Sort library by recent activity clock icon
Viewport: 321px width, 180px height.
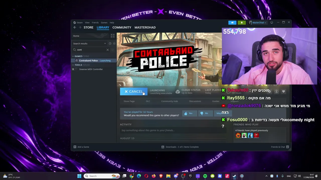point(110,43)
